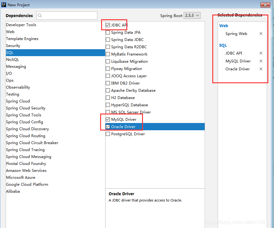
Task: Enable the MyBatis Framework checkbox
Action: (108, 54)
